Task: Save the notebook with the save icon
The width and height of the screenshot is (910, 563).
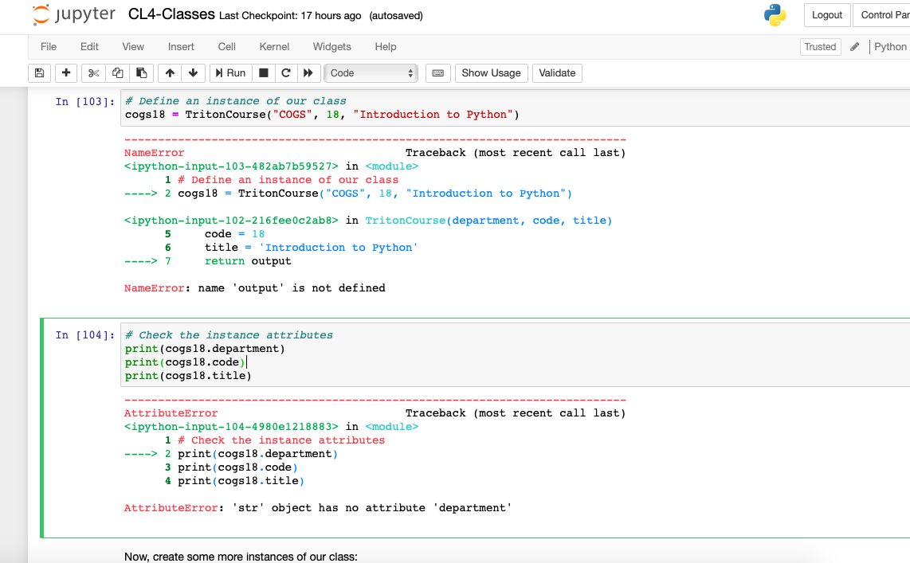Action: [39, 72]
